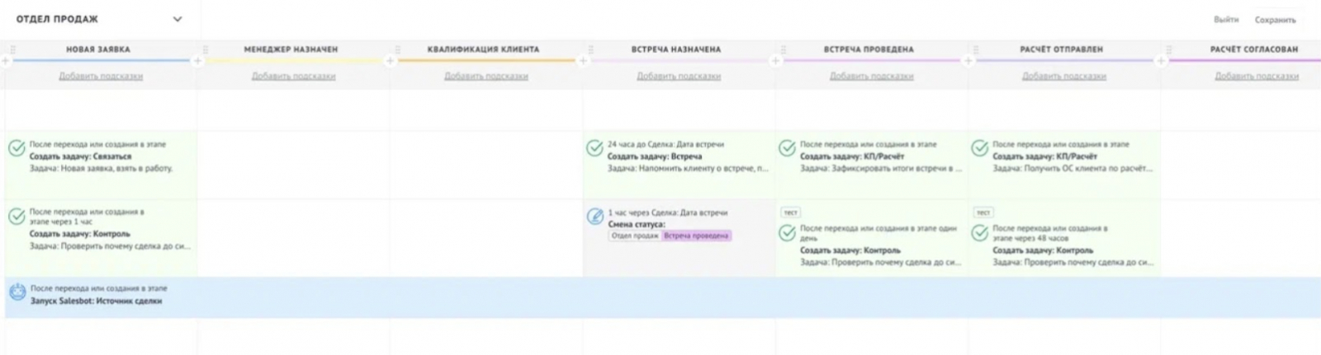Click plus icon before Встреча проведена column
1321x355 pixels.
(x=775, y=61)
